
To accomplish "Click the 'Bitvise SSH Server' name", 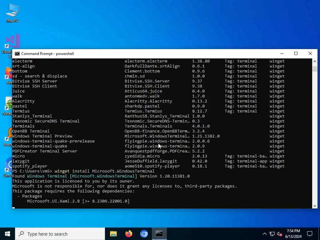I will (x=35, y=81).
